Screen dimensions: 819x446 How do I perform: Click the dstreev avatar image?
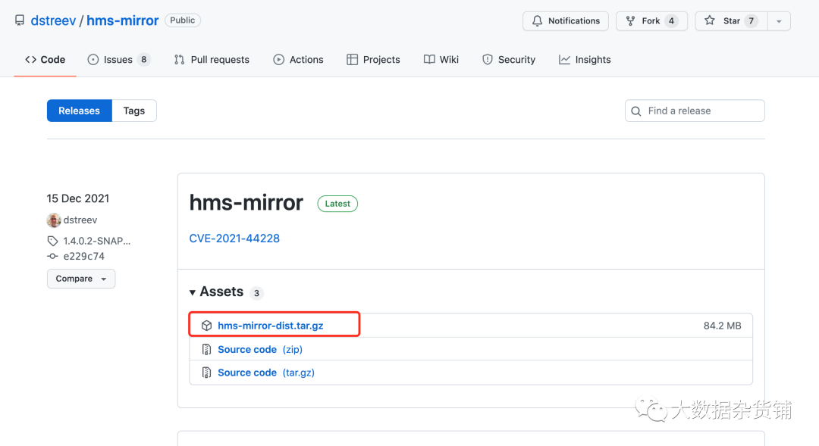(x=54, y=220)
